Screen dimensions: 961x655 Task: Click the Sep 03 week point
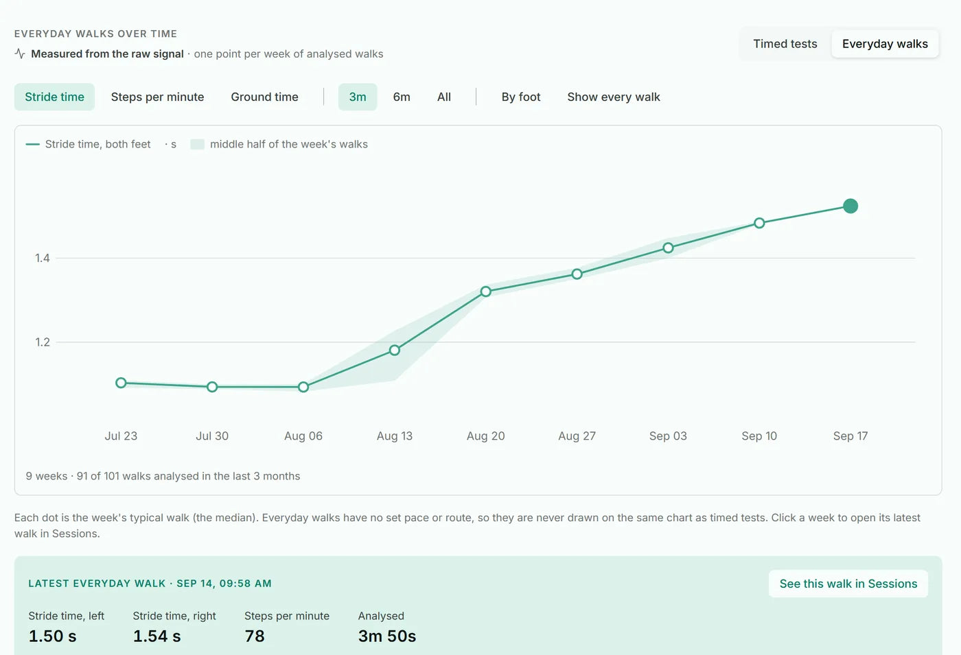coord(668,248)
